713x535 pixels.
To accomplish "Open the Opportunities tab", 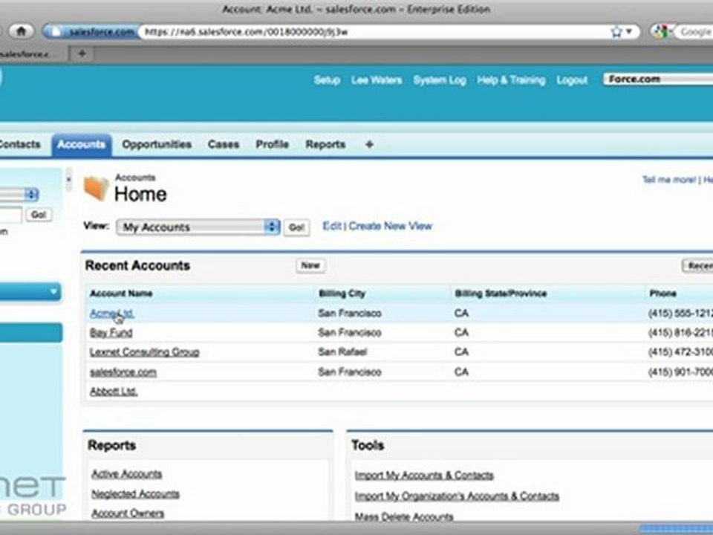I will click(x=157, y=145).
